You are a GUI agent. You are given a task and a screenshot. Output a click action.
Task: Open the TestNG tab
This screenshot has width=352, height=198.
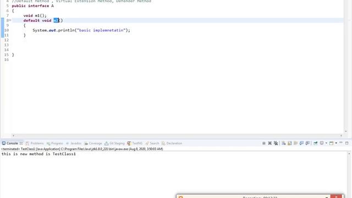(135, 143)
